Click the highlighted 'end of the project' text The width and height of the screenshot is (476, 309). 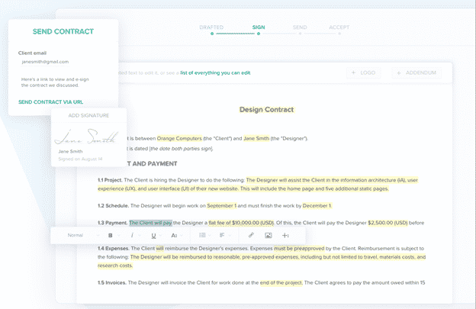tap(281, 283)
